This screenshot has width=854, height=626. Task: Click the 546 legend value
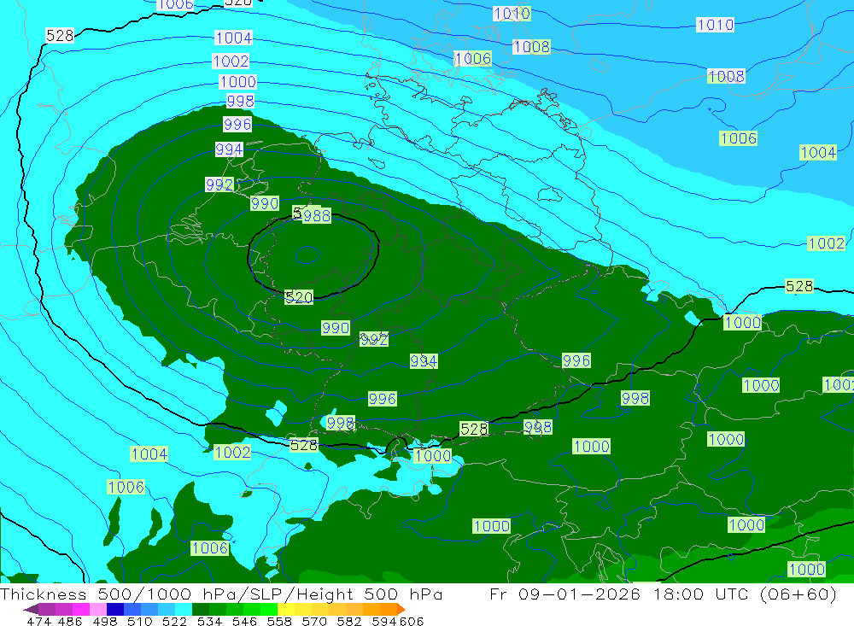click(244, 621)
